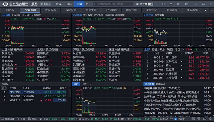
Task: Expand the dropdown arrow next to 行情
Action: coord(87,4)
